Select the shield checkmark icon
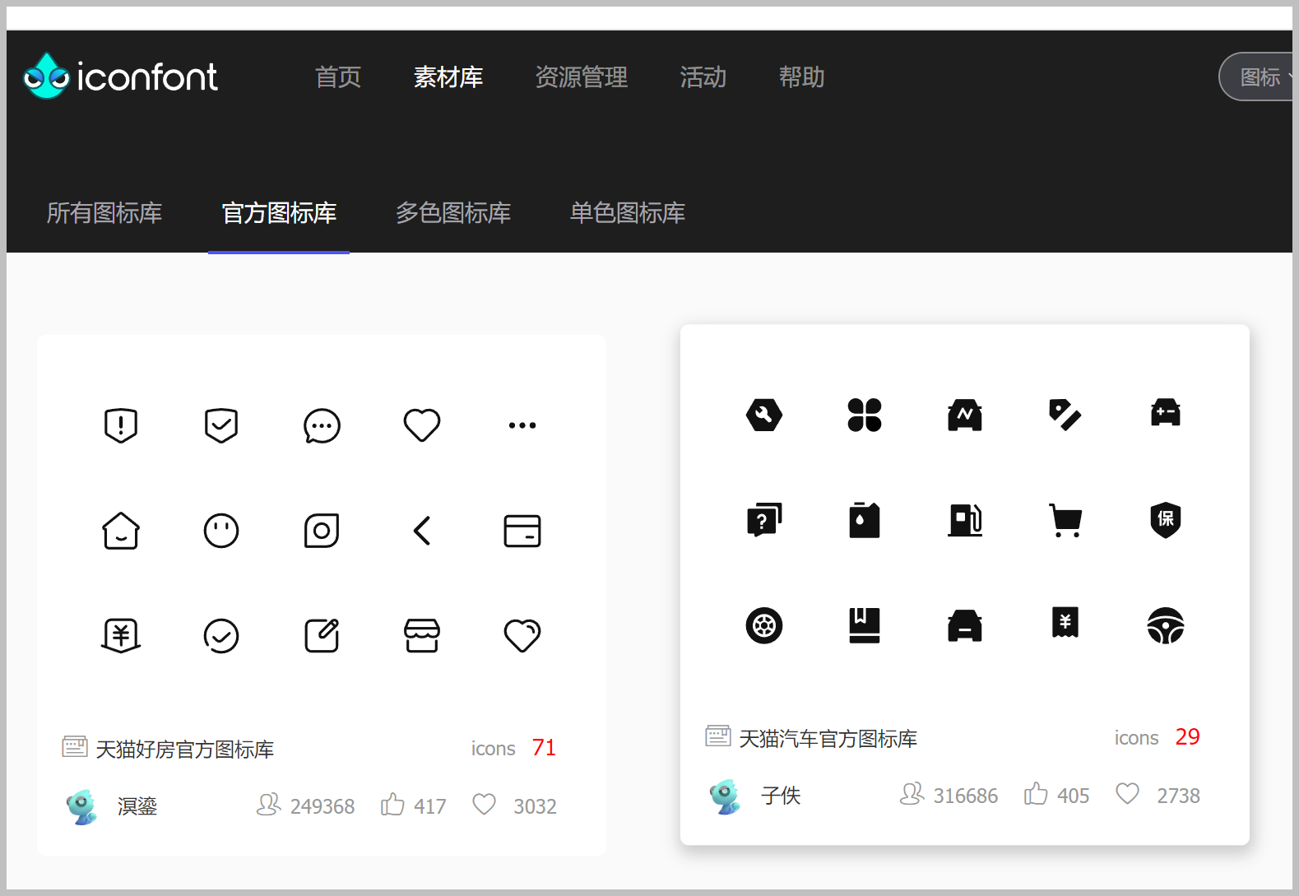The width and height of the screenshot is (1299, 896). (221, 425)
